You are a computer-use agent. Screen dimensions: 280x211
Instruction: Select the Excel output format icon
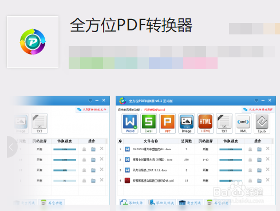[148, 123]
